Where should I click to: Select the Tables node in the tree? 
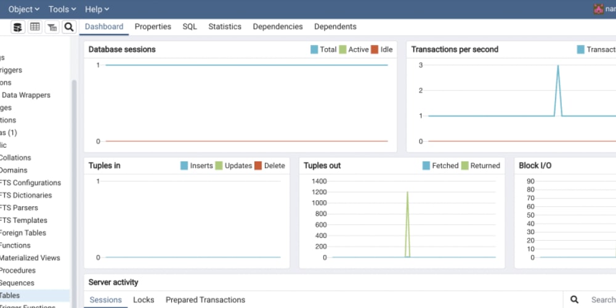(10, 296)
